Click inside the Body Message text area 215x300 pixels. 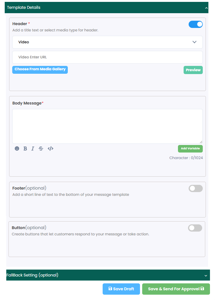click(107, 126)
